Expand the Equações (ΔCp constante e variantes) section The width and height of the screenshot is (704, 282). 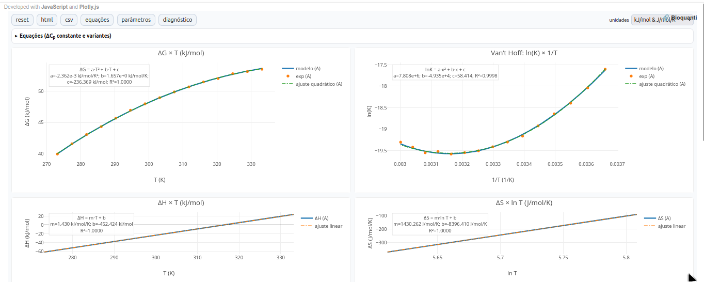point(63,36)
